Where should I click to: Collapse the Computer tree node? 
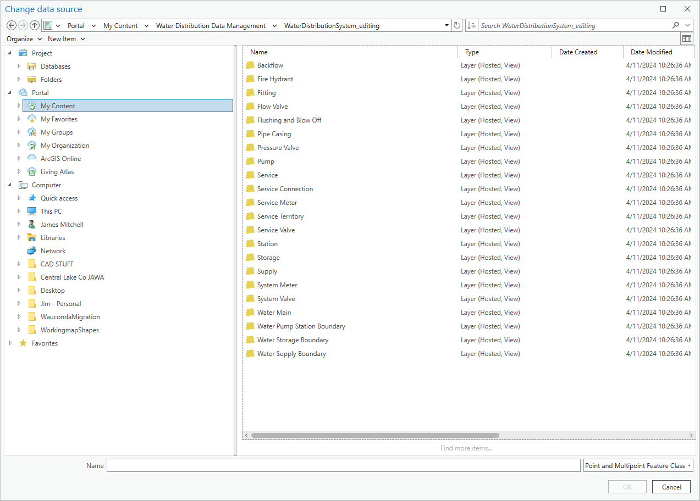[x=10, y=185]
